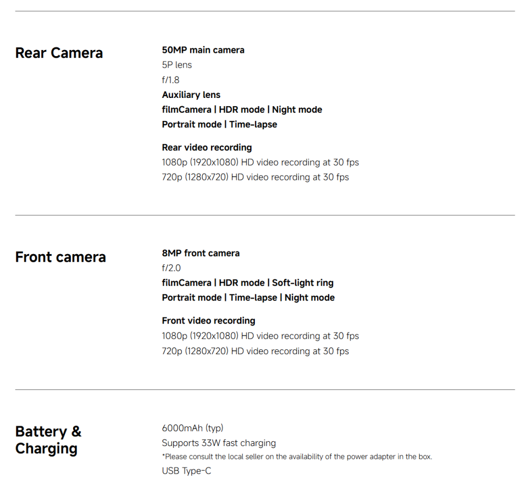Click rear camera's 1080p video recording line

coord(260,162)
